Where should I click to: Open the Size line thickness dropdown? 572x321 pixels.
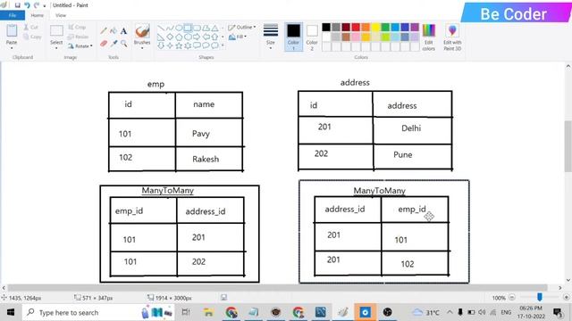pos(270,37)
